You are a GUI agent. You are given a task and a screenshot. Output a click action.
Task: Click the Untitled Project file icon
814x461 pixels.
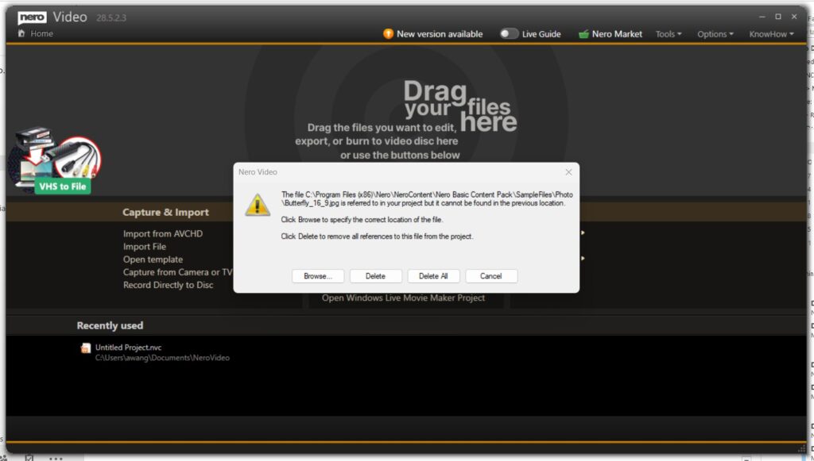tap(86, 348)
